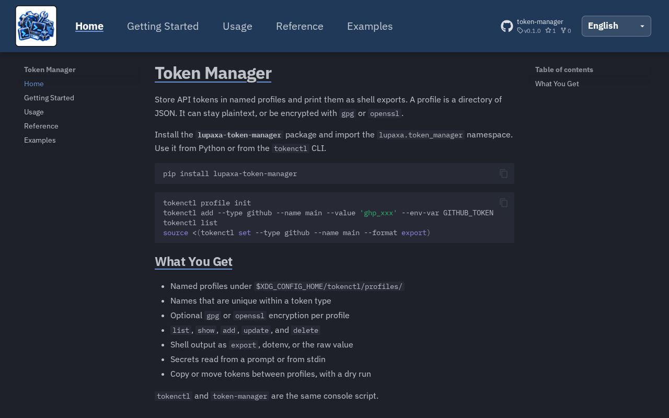Click Home in the left sidebar
Viewport: 669px width, 418px height.
coord(34,84)
